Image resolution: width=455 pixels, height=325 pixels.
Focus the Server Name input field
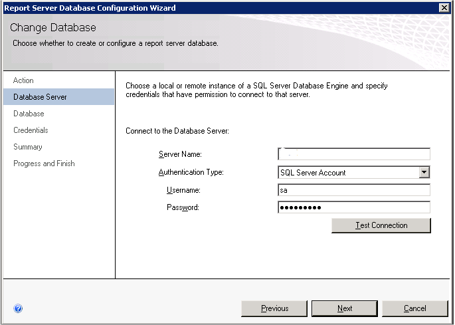[354, 154]
